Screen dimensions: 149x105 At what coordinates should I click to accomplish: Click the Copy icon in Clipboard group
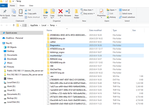pyautogui.click(x=14, y=11)
